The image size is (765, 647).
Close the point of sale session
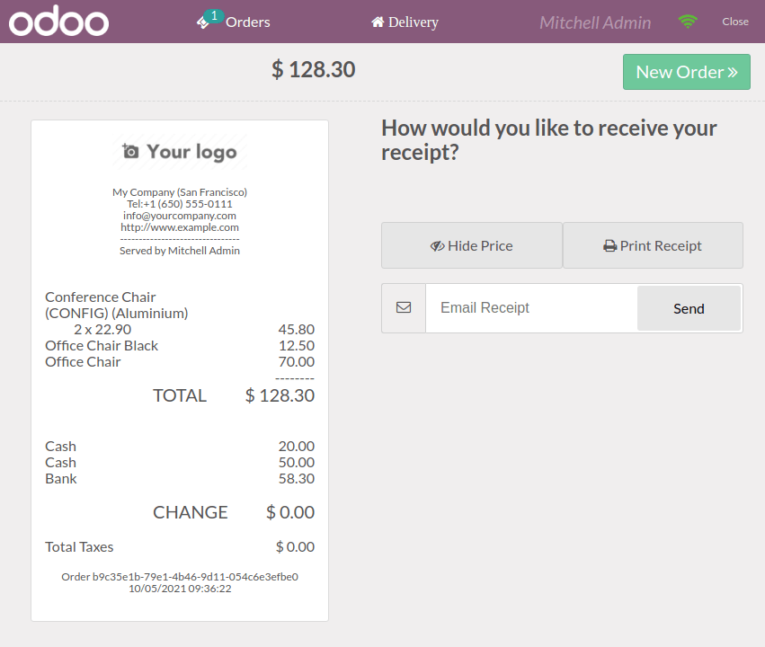(735, 22)
